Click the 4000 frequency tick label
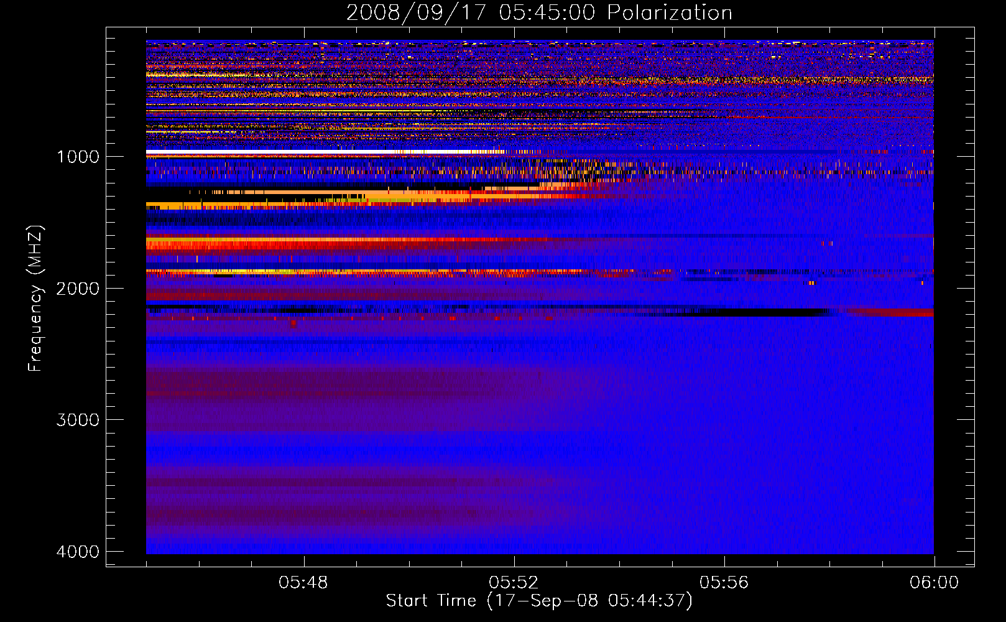Viewport: 1006px width, 622px height. pyautogui.click(x=78, y=552)
